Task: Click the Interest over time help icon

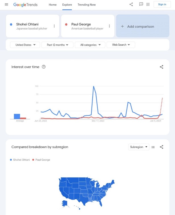Action: (x=44, y=67)
